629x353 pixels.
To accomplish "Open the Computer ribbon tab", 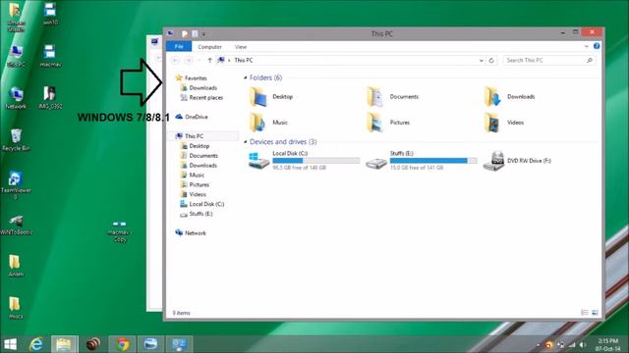I will pos(209,47).
